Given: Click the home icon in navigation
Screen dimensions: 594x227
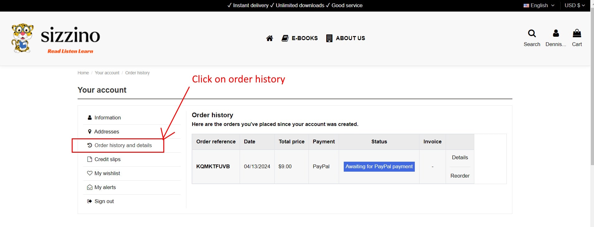Looking at the screenshot, I should click(x=270, y=38).
